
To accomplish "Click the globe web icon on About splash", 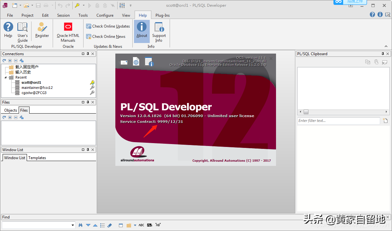I will [x=136, y=62].
